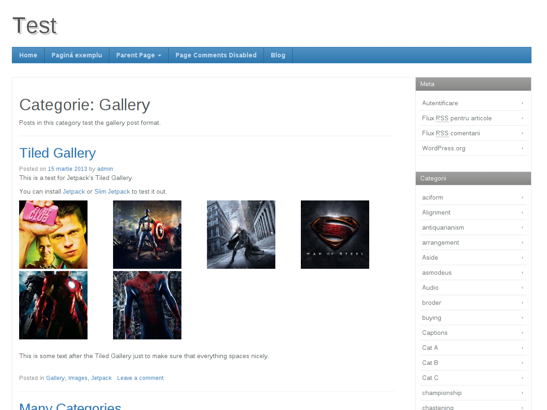Click the 15 martie 2013 date link
547x410 pixels.
67,169
